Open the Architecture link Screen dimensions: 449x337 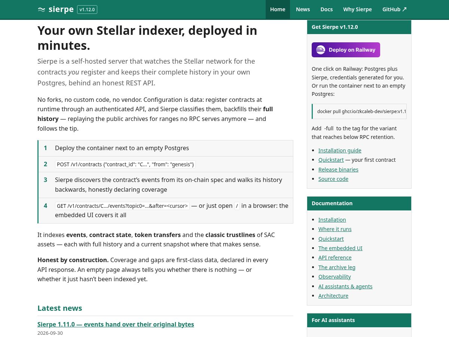pos(333,296)
